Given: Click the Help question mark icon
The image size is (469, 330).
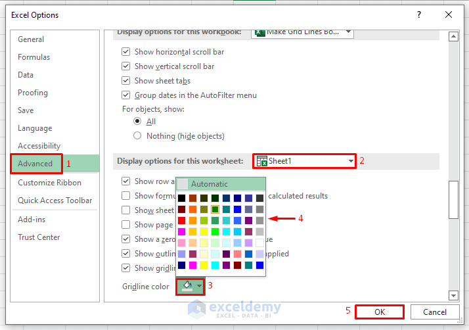Looking at the screenshot, I should [419, 14].
